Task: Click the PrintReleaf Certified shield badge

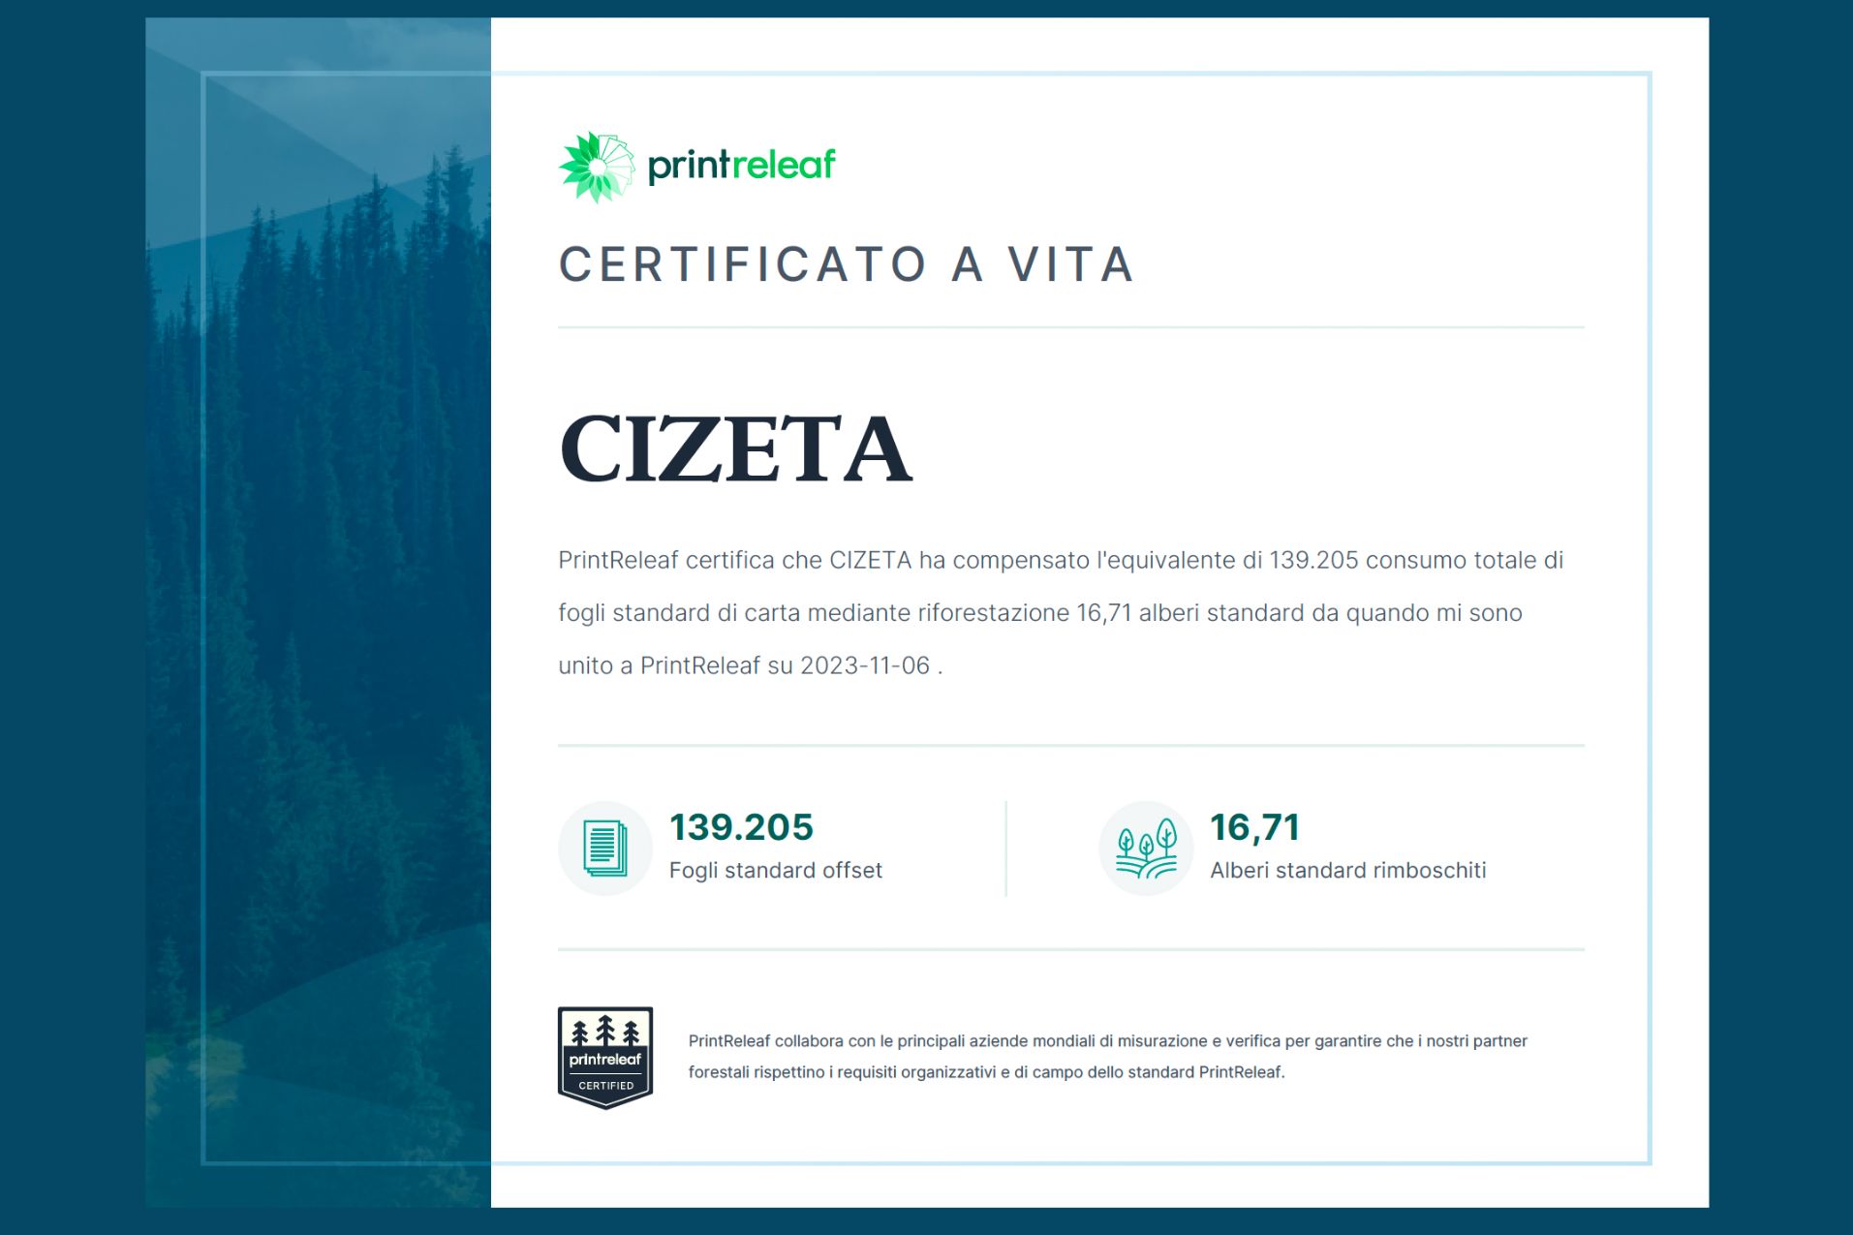Action: pyautogui.click(x=604, y=1058)
